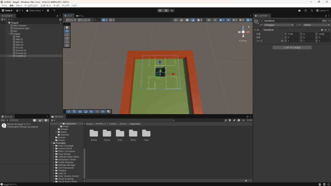
Task: Open the Window (ウィンドウ) menu
Action: [65, 5]
